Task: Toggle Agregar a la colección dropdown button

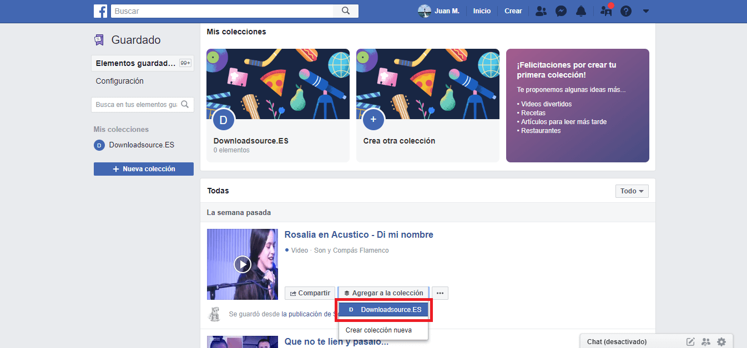Action: tap(383, 293)
